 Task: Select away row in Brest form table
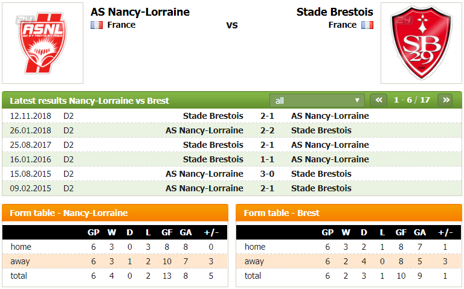(349, 261)
